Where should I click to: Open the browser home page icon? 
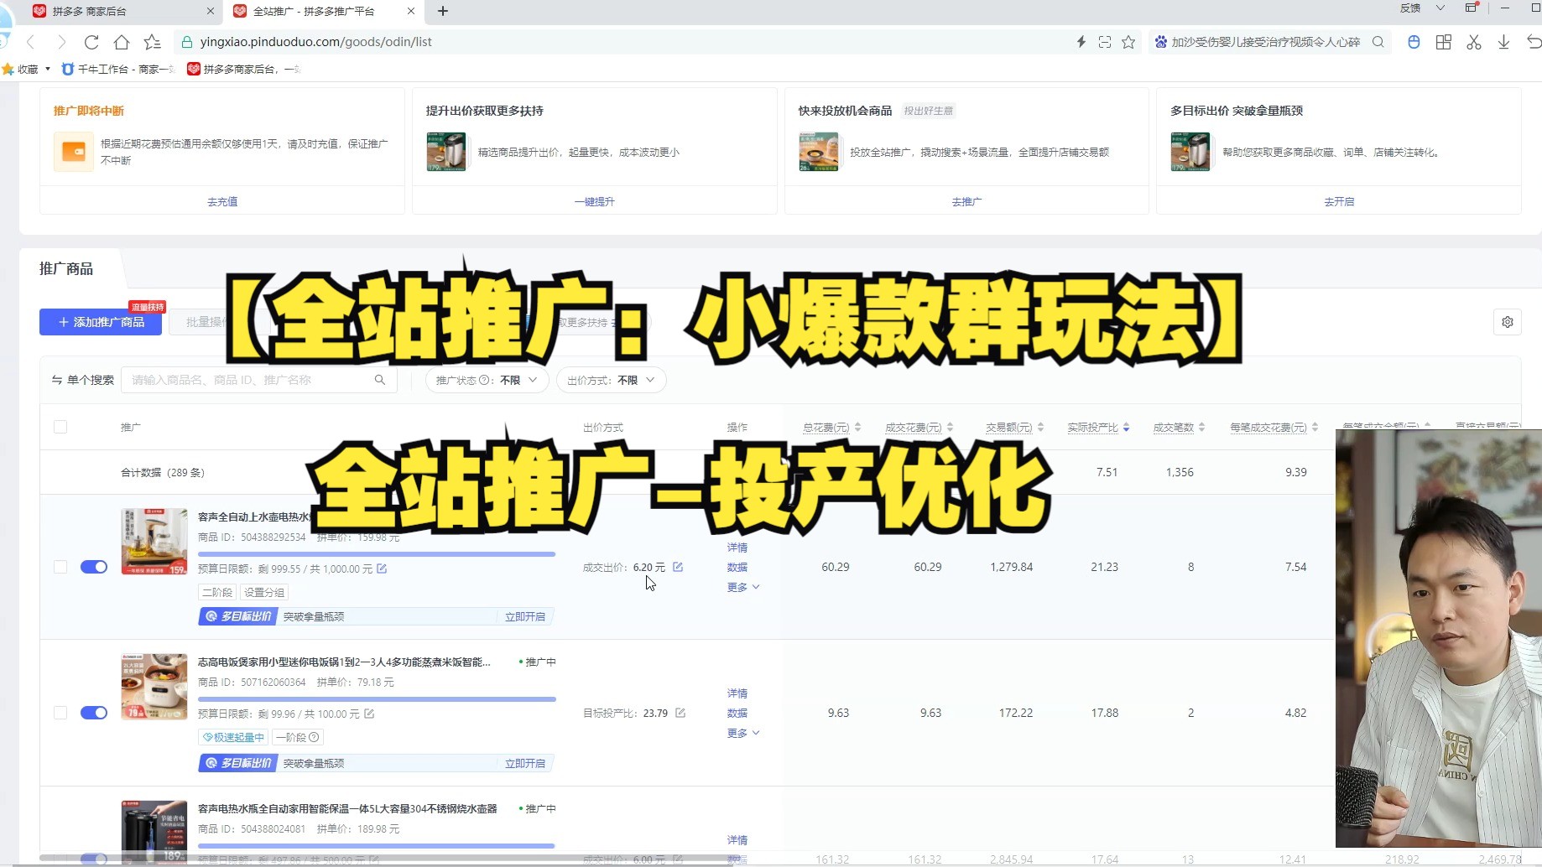[x=122, y=42]
